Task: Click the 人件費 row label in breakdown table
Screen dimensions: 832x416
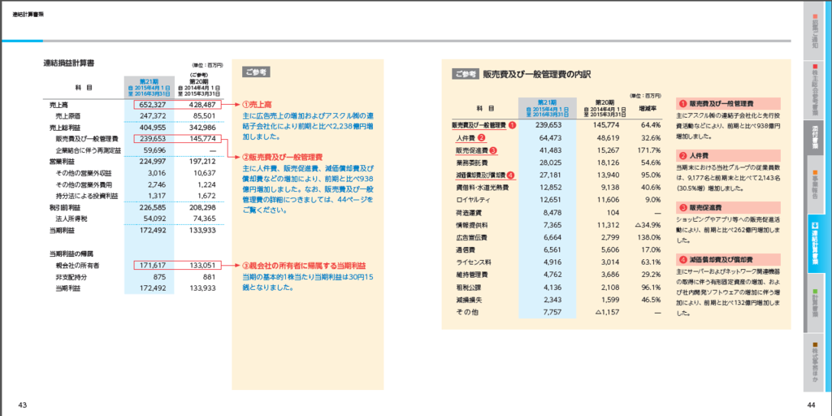Action: 466,138
